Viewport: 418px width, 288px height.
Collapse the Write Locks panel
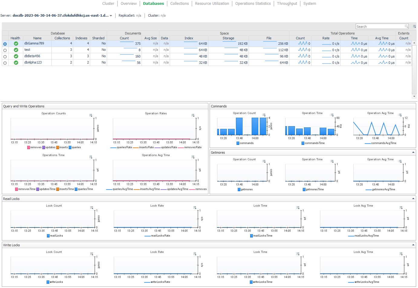414,245
